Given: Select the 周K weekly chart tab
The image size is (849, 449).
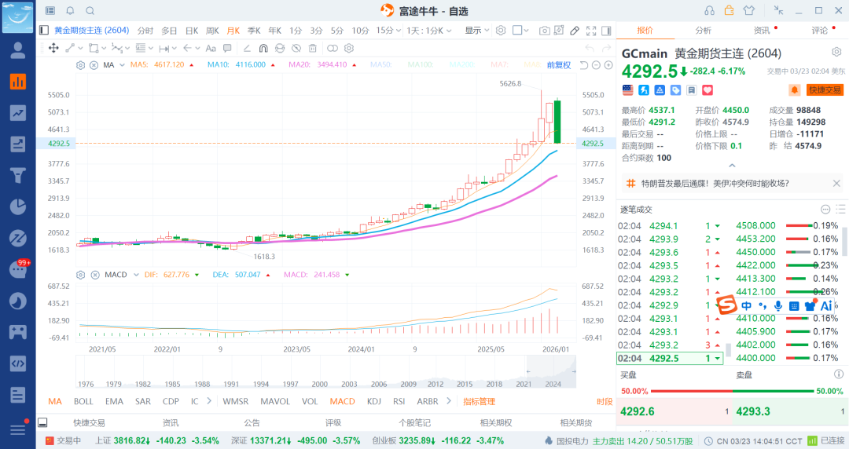Looking at the screenshot, I should 212,31.
